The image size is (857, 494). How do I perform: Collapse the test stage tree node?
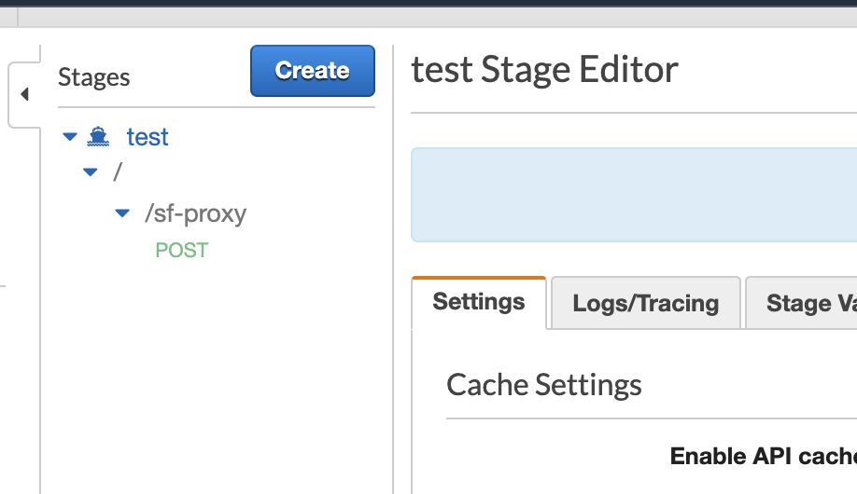tap(69, 137)
